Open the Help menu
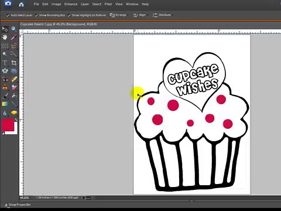 [145, 4]
